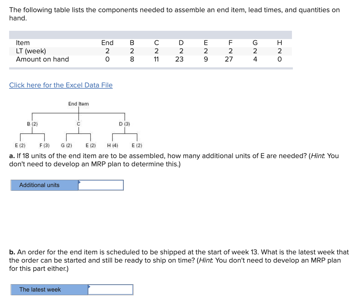Screen dimensions: 354x301
Task: Click the blue marker on Additional units field
Action: 79,182
